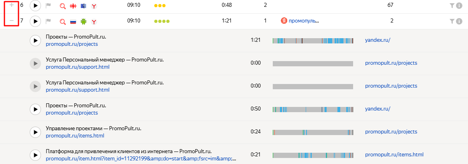Flag visit 7 with the flag icon

[x=49, y=21]
